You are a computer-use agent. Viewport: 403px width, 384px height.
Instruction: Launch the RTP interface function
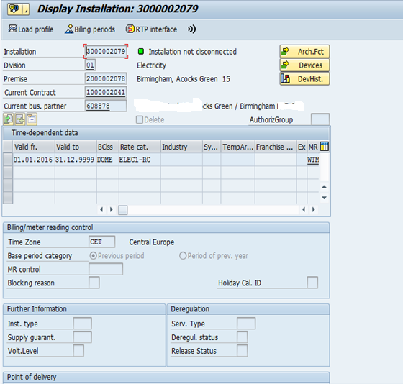[151, 29]
